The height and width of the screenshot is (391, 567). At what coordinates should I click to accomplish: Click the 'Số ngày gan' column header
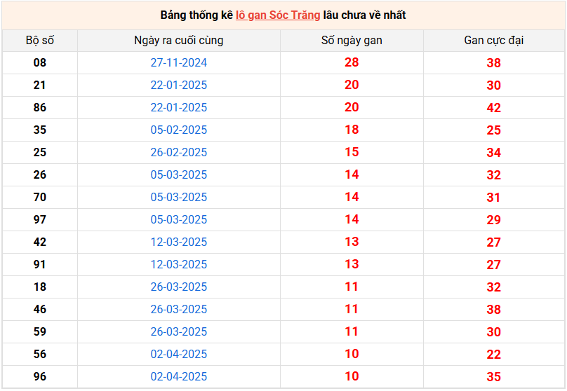click(352, 41)
